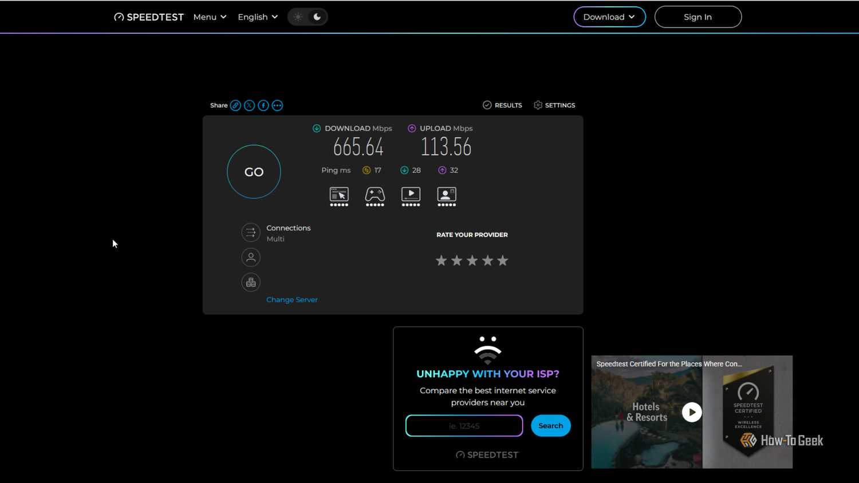Rate provider five stars

503,261
